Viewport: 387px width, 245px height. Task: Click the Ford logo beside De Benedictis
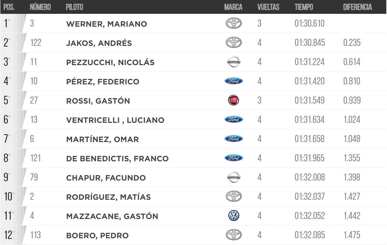pyautogui.click(x=234, y=158)
